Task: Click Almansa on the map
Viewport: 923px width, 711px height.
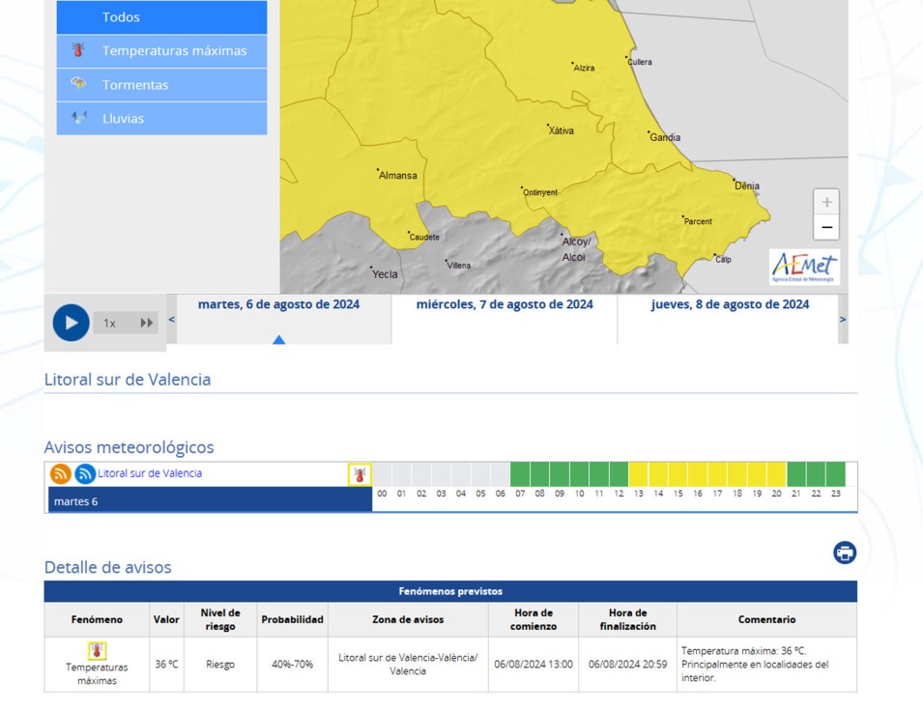Action: (x=397, y=176)
